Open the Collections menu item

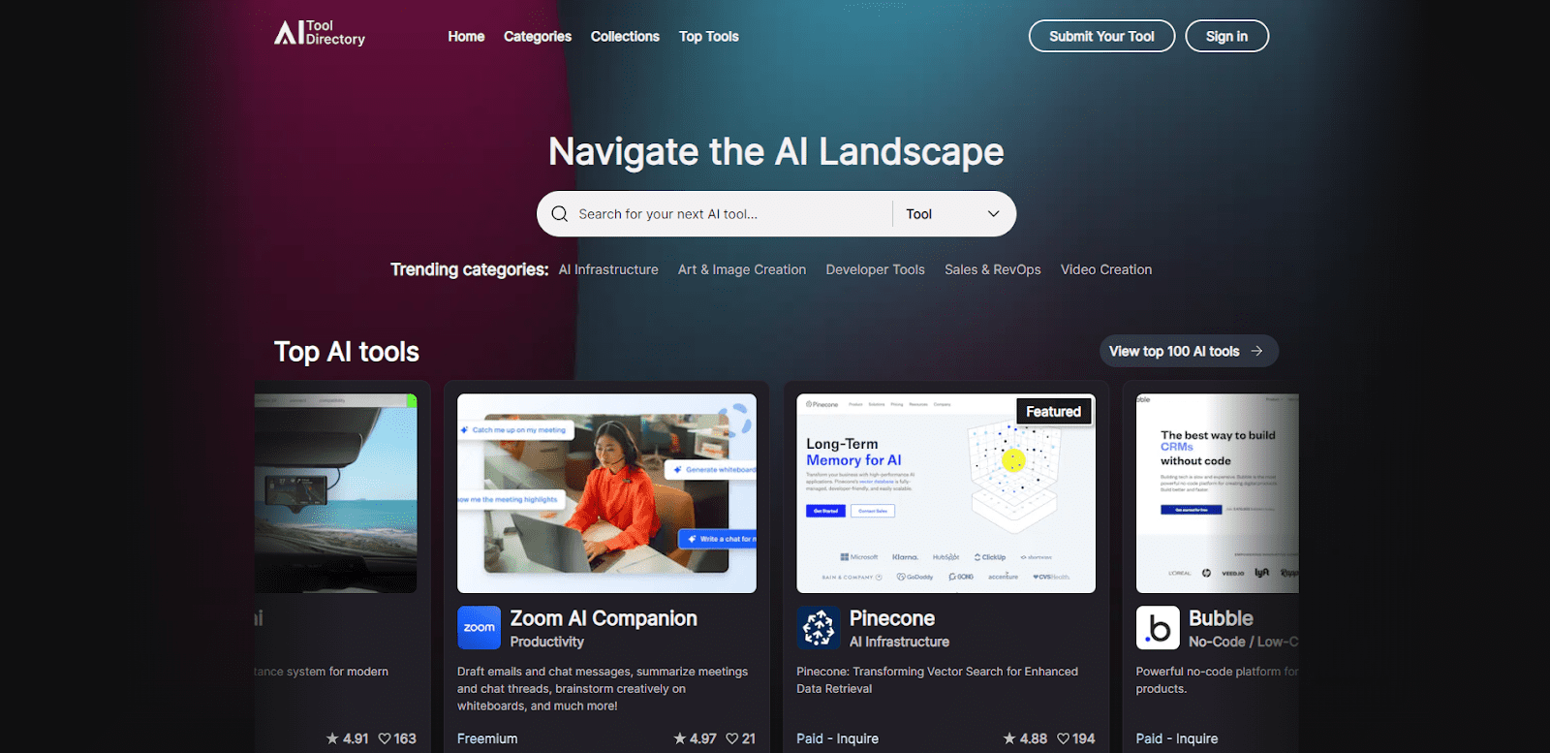pos(625,37)
